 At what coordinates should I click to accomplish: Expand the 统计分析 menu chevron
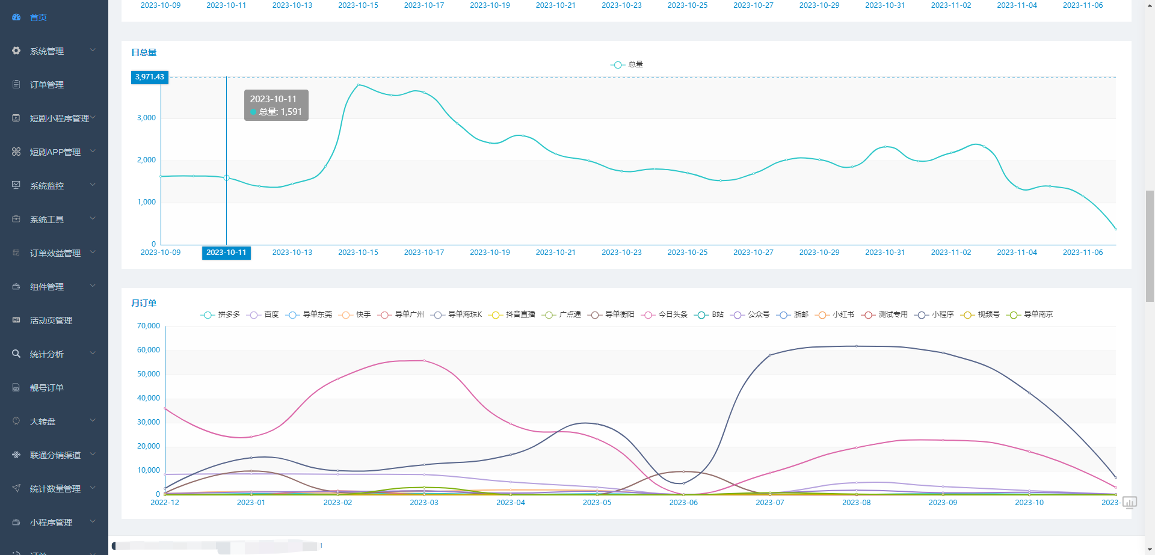point(93,354)
